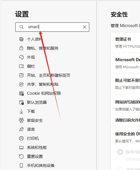Click the Microsoft Defender security row
The width and height of the screenshot is (140, 170).
coord(125,63)
